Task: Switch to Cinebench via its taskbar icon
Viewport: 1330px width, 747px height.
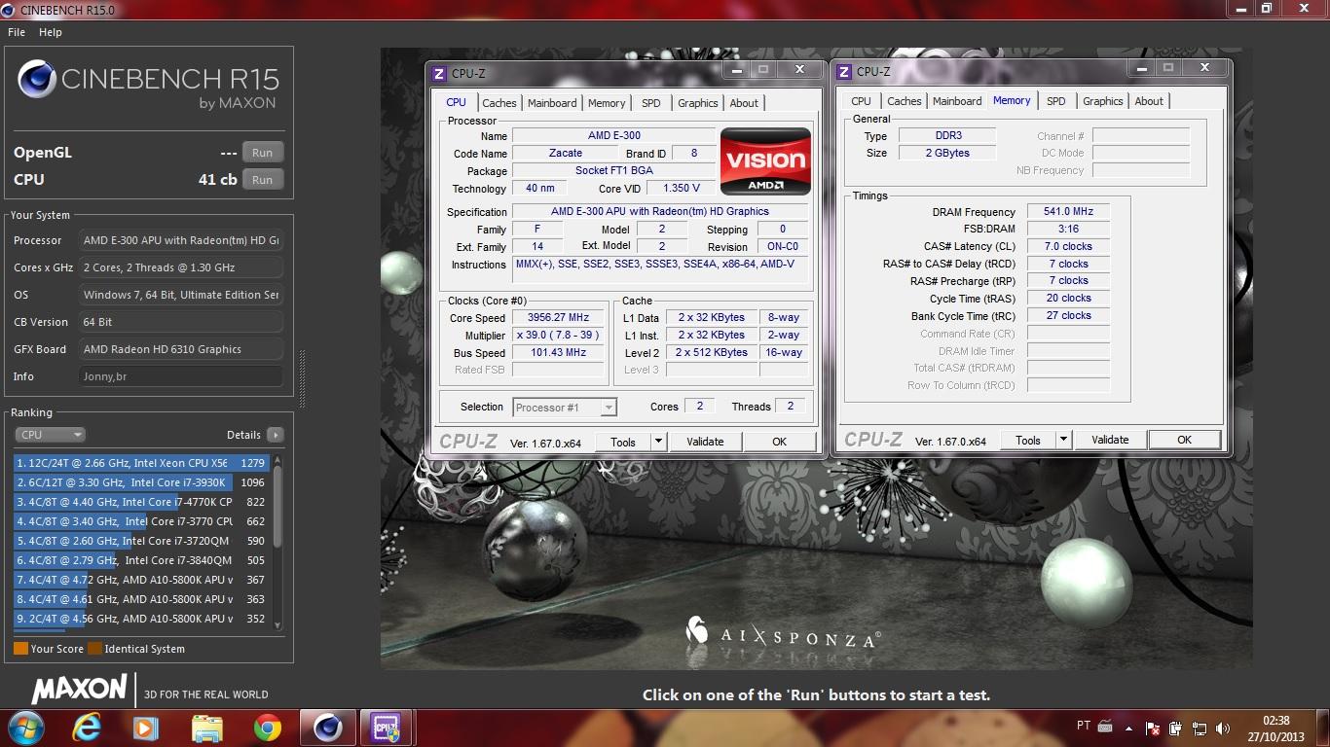Action: (327, 727)
